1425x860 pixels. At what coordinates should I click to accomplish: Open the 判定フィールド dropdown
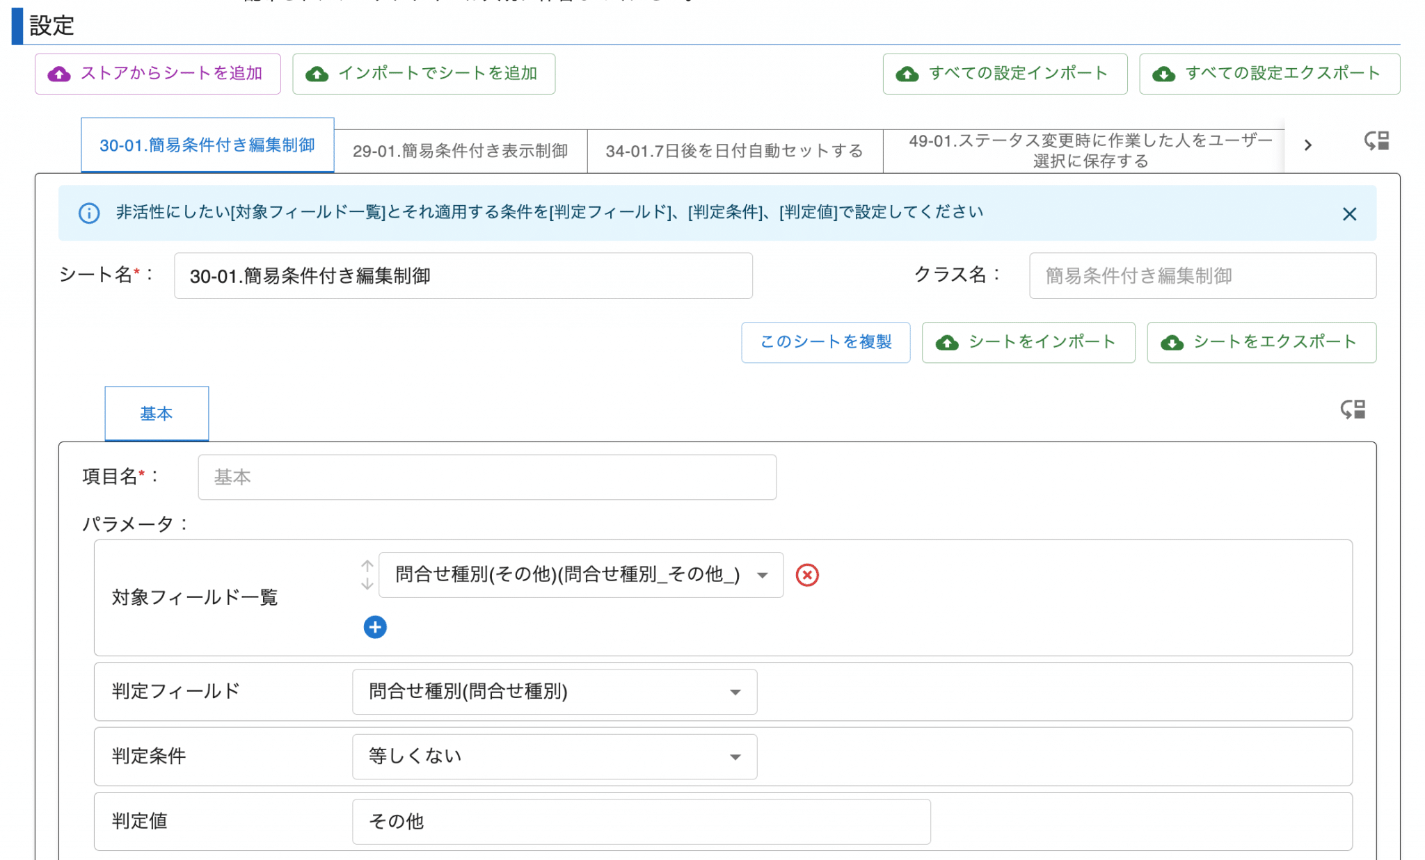click(555, 692)
